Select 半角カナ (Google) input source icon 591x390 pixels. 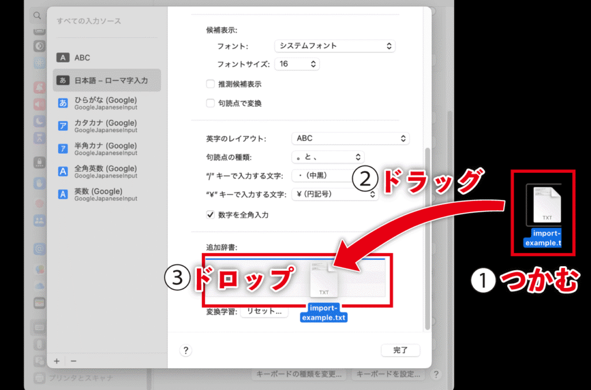(x=63, y=149)
